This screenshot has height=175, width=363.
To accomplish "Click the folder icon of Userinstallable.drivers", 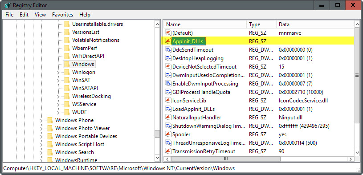I will point(67,24).
